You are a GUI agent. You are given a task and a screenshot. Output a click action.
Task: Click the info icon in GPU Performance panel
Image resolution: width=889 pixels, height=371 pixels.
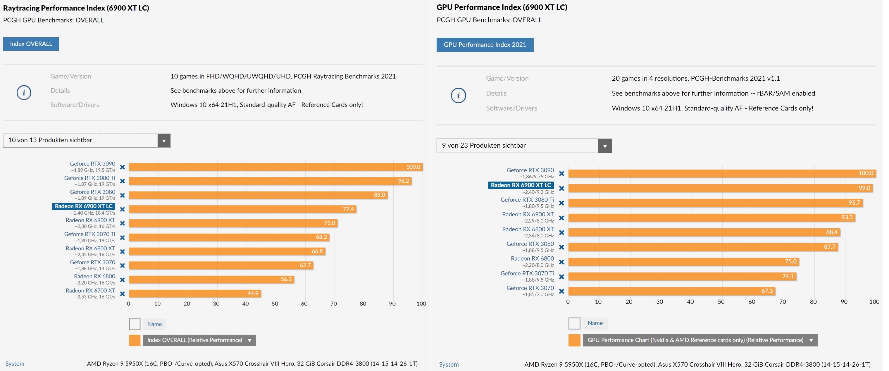(x=458, y=95)
